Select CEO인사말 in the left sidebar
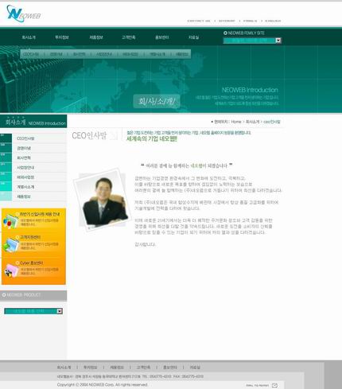Image resolution: width=342 pixels, height=389 pixels. click(x=25, y=138)
